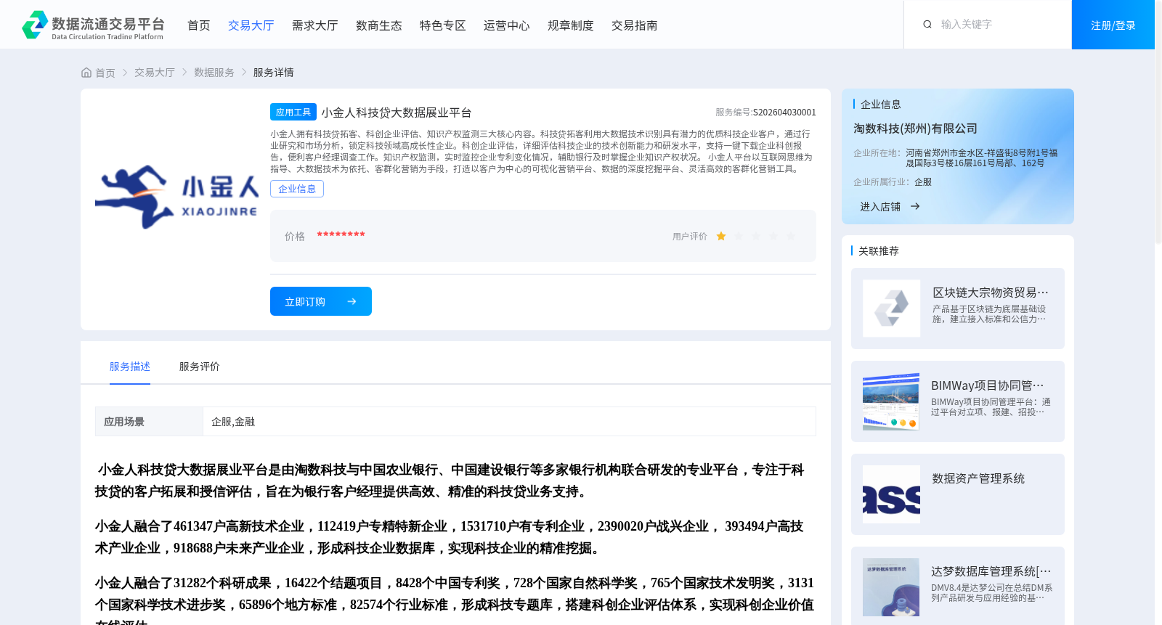Viewport: 1162px width, 625px height.
Task: Open the 达梦数据库管理系统 thumbnail
Action: (x=891, y=587)
